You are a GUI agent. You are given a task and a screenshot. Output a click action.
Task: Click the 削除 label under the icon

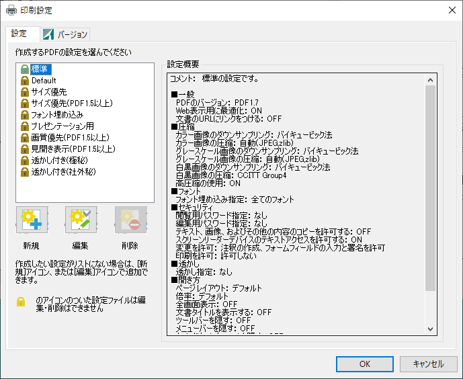130,245
